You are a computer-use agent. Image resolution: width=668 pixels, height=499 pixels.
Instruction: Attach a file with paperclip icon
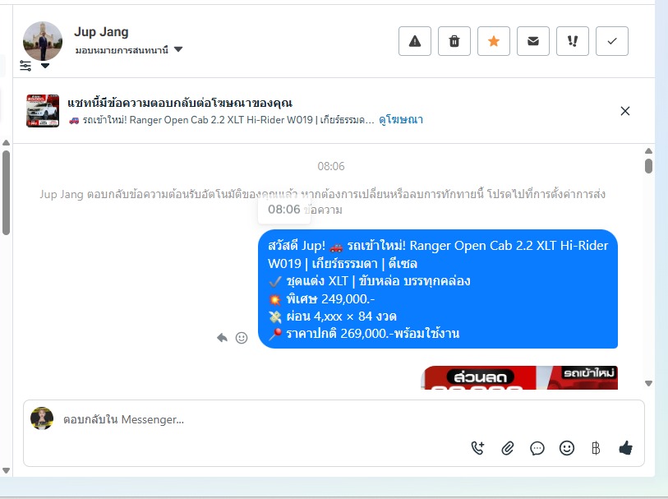coord(508,448)
